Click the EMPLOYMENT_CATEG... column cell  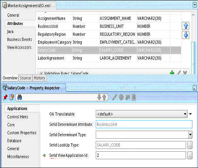[118, 42]
